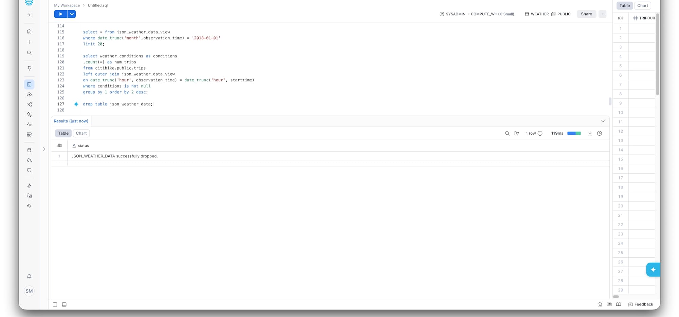Download the query results
The image size is (679, 317).
(590, 134)
